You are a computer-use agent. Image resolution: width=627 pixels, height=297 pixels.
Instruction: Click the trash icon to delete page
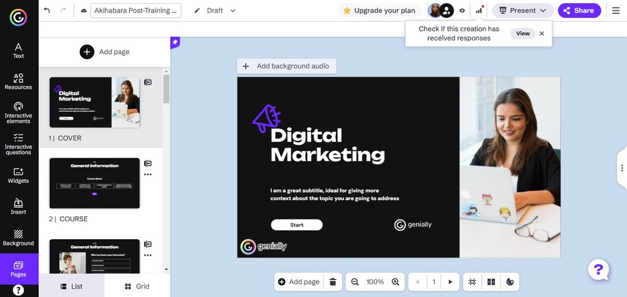coord(333,282)
